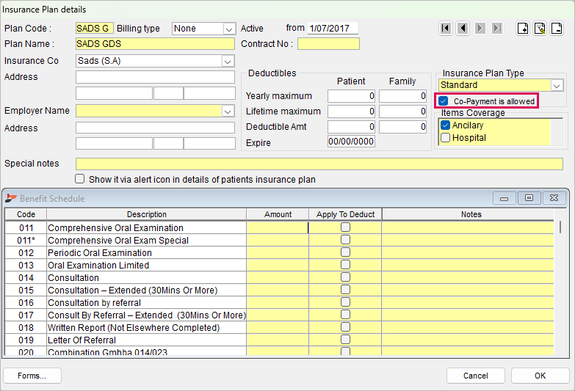
Task: Open the Insurance Co dropdown
Action: tap(228, 61)
